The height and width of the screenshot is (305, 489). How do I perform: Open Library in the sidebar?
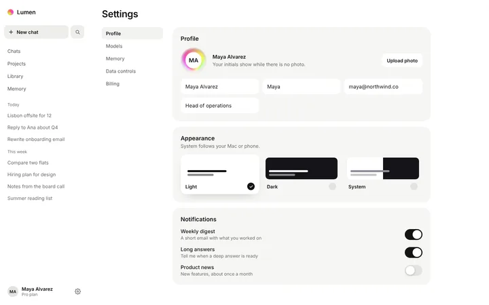pyautogui.click(x=15, y=76)
